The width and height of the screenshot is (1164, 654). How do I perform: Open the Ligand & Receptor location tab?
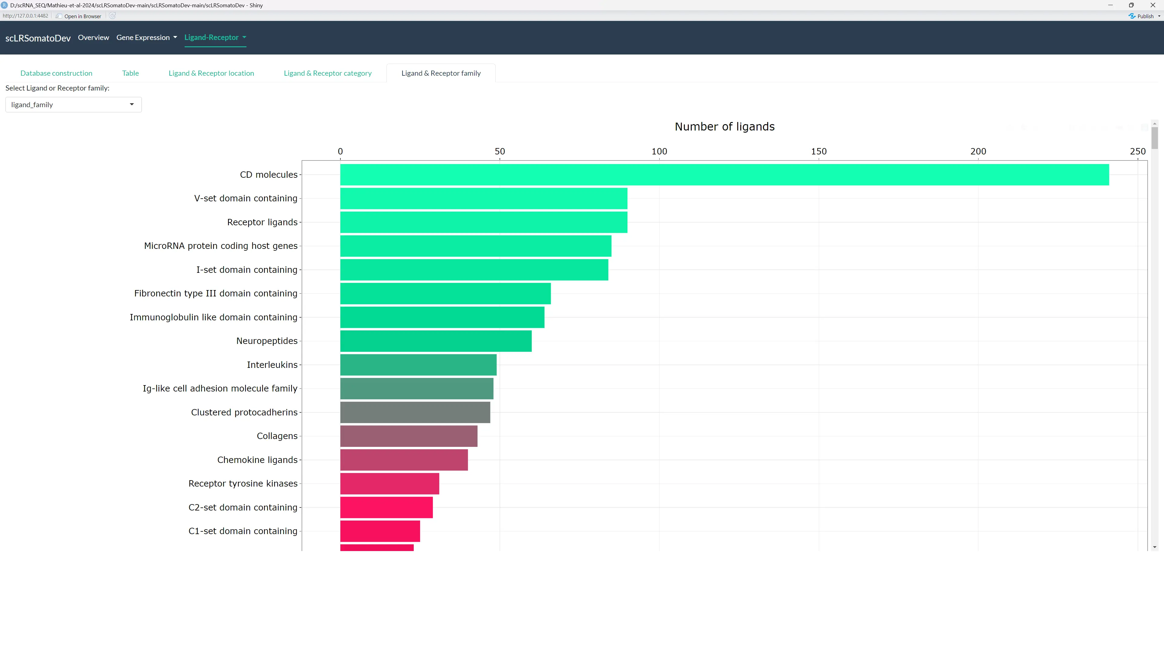coord(211,73)
